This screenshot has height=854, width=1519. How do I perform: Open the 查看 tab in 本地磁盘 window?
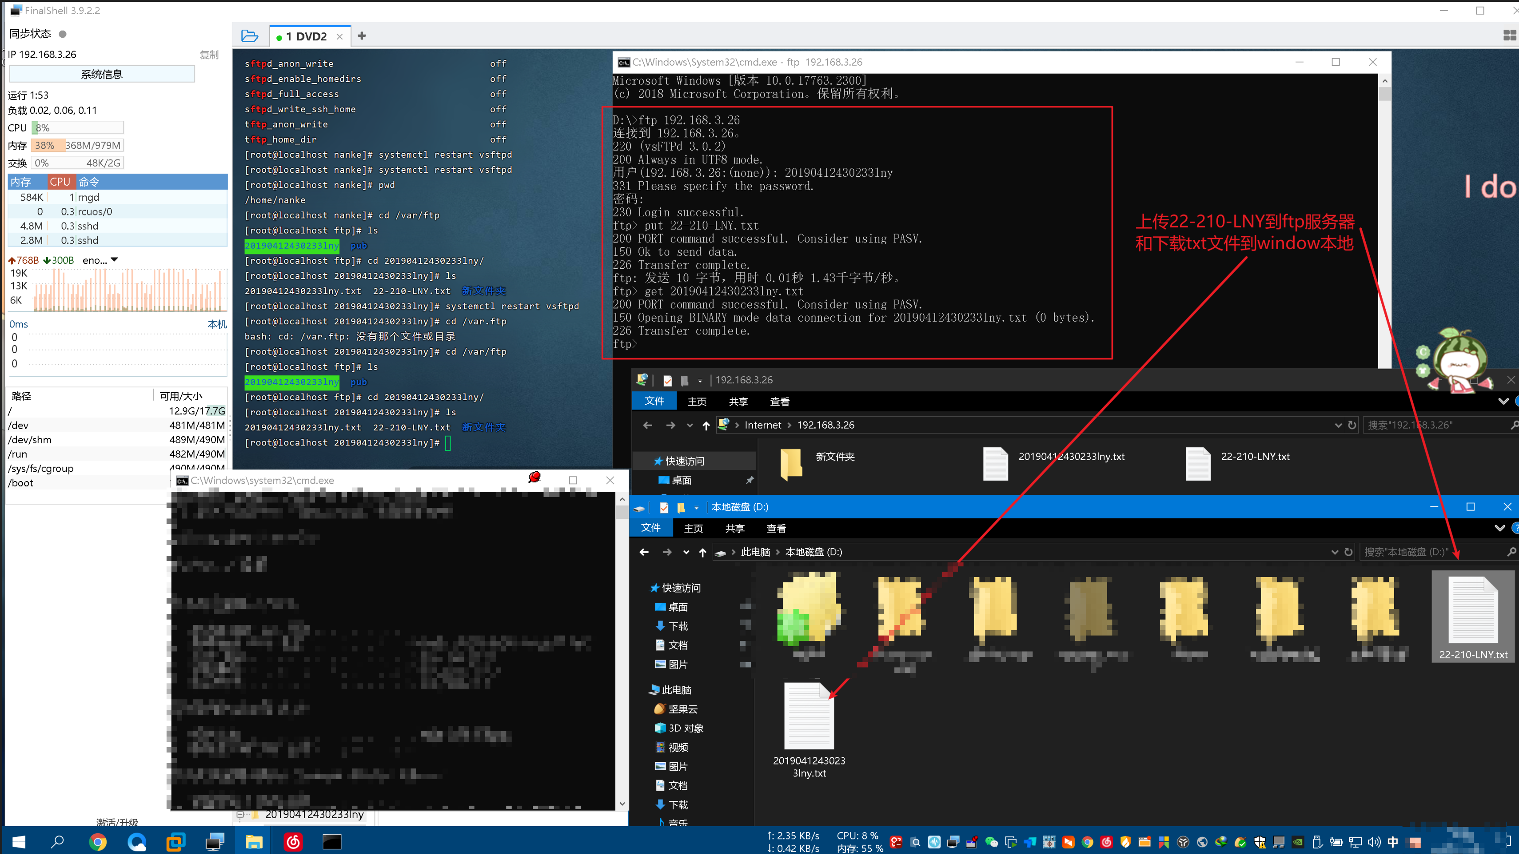click(775, 528)
